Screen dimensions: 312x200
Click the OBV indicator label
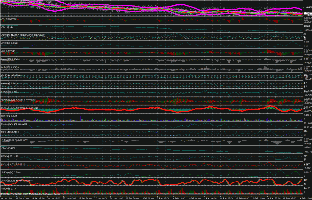(8, 148)
